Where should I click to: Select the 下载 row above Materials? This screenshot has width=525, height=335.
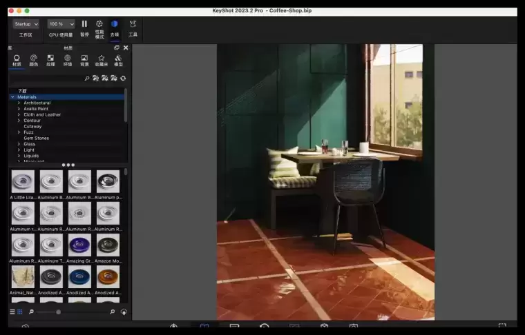pos(66,91)
